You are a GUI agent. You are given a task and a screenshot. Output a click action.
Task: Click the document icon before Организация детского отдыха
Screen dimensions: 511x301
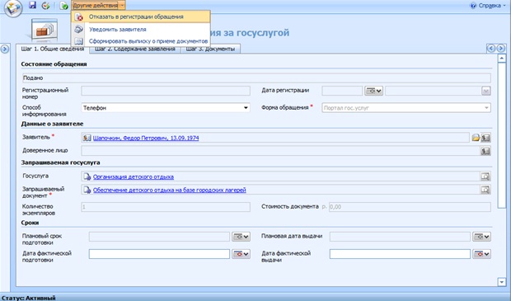[x=87, y=176]
